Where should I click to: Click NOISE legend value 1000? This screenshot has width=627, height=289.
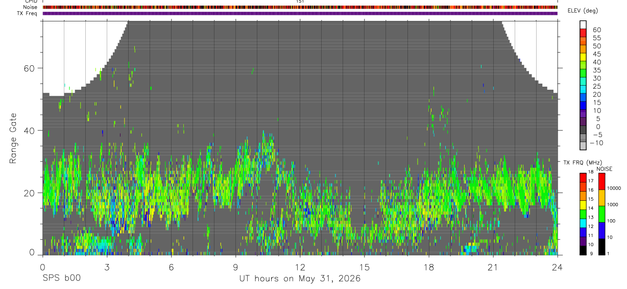pyautogui.click(x=613, y=205)
